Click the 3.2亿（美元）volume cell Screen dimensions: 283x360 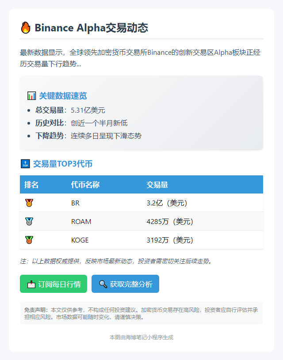click(x=167, y=203)
